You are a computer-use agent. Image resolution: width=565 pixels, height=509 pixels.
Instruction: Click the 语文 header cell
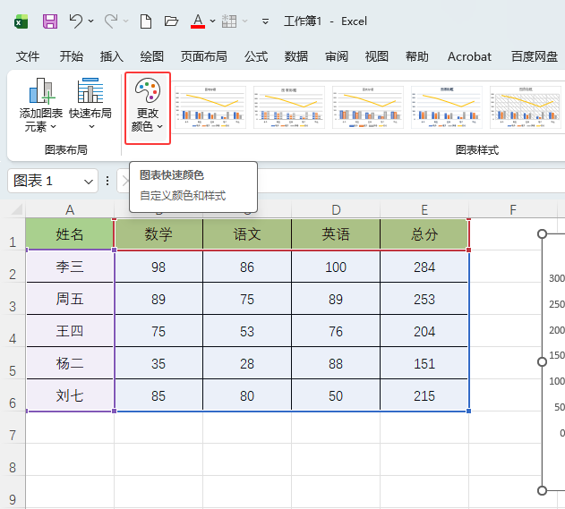247,234
